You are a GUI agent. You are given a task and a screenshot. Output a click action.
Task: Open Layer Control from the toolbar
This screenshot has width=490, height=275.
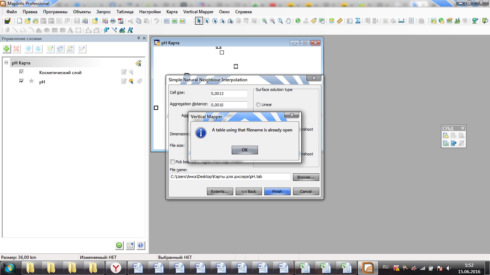[x=331, y=21]
